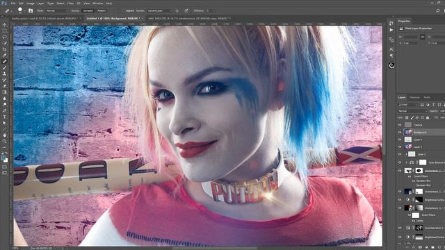445x250 pixels.
Task: Enable the Aligned checkbox
Action: coord(123,10)
